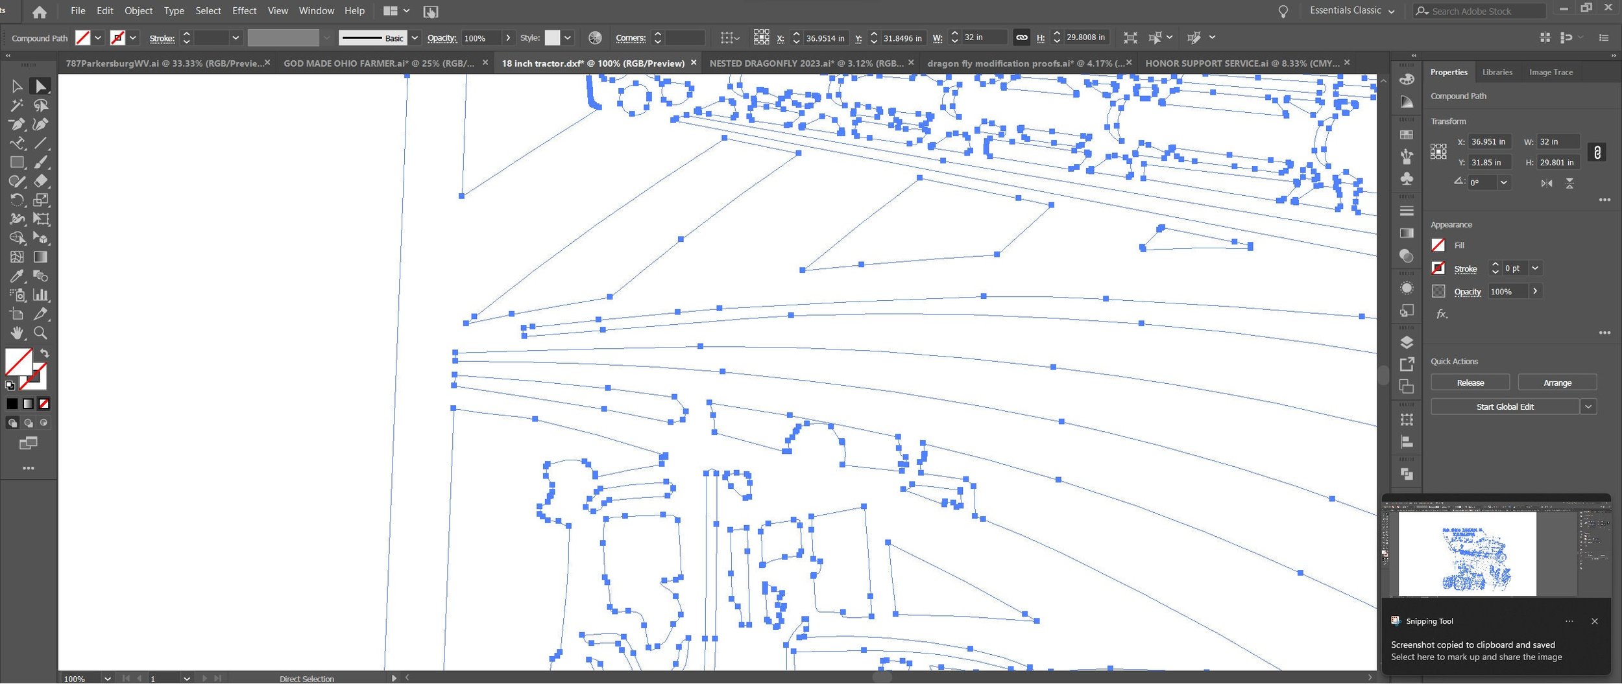This screenshot has width=1622, height=684.
Task: Open the zoom level dropdown at 100%
Action: [x=107, y=678]
